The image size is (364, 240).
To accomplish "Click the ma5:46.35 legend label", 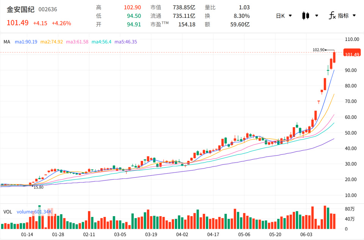I will point(126,42).
